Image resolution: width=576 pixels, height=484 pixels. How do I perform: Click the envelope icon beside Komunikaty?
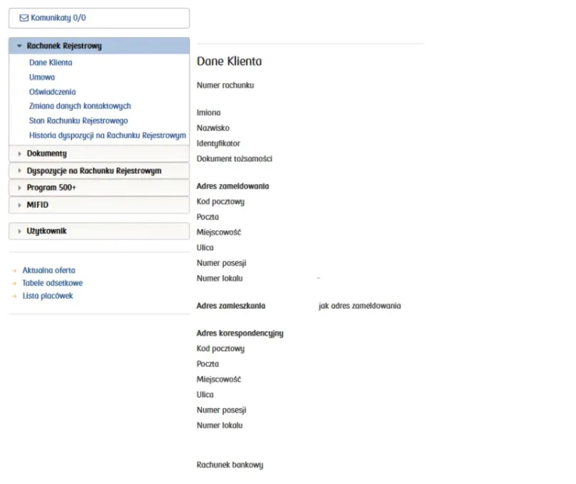point(23,18)
